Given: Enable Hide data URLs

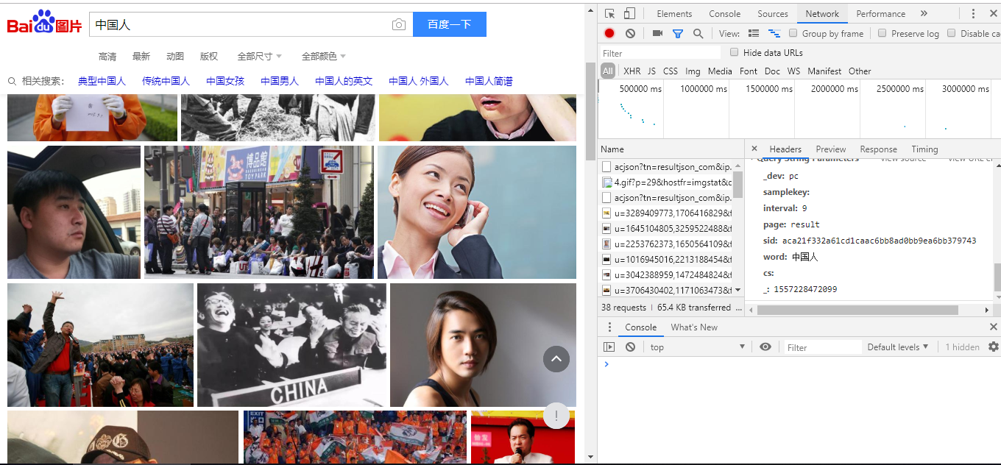Looking at the screenshot, I should (734, 52).
